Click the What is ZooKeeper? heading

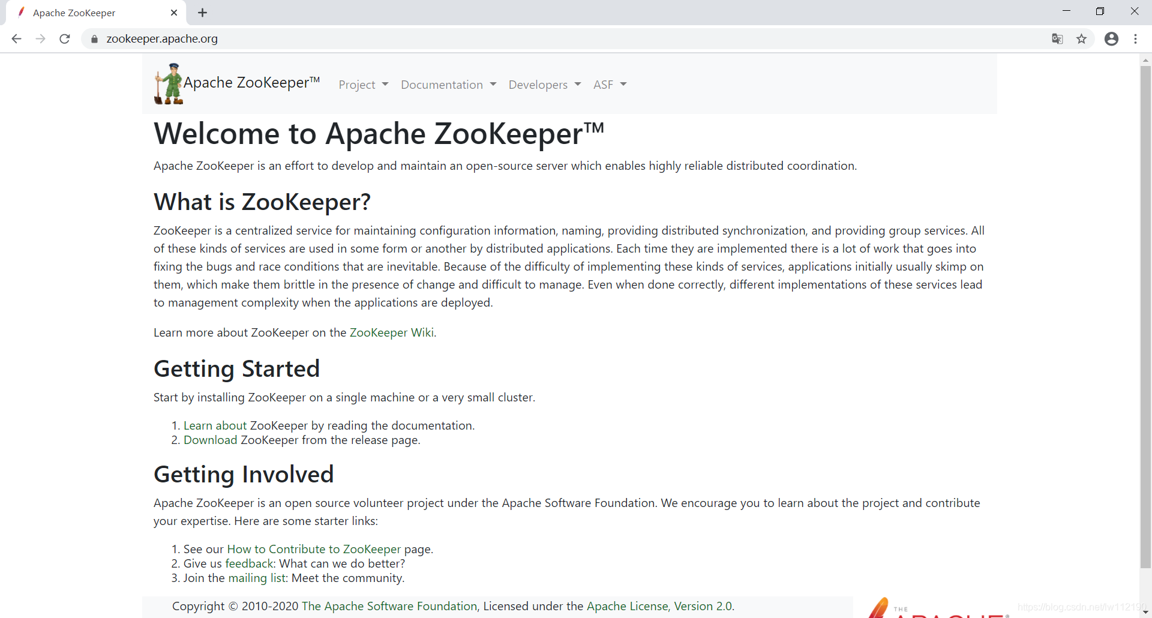(x=262, y=202)
